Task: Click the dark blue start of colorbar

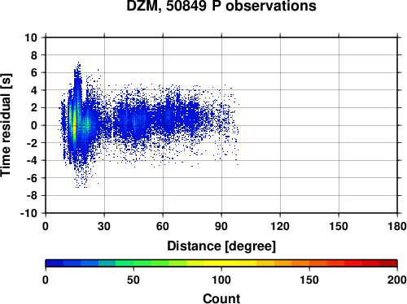Action: click(55, 263)
